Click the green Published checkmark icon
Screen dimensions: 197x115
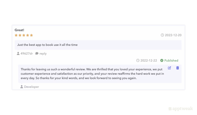[162, 61]
